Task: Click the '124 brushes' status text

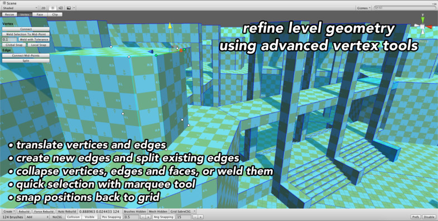Action: 13,217
